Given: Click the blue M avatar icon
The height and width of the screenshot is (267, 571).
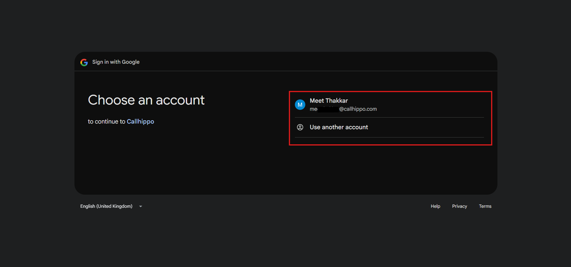Looking at the screenshot, I should 300,105.
